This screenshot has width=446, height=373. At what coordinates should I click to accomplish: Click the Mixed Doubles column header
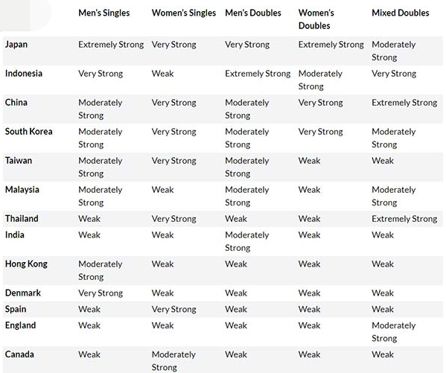401,13
